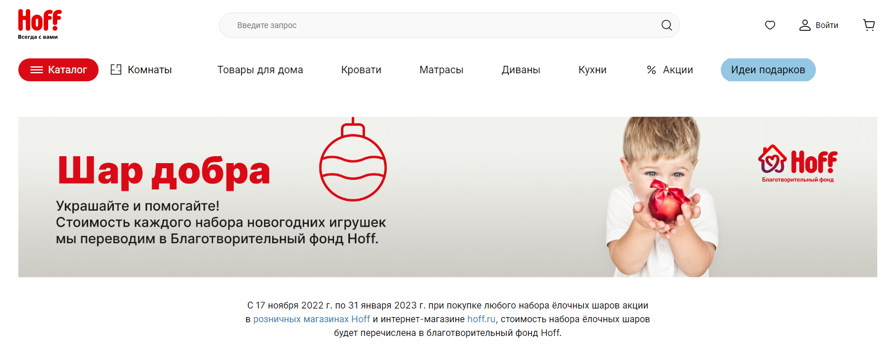Screen dimensions: 891x364
Task: Click the search magnifier icon
Action: coord(666,25)
